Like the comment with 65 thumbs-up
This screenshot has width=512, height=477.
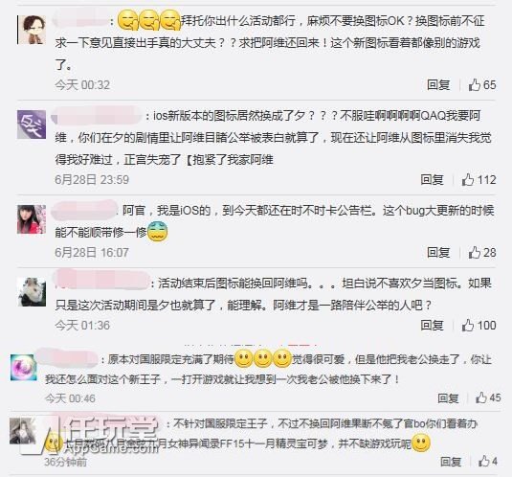(475, 85)
